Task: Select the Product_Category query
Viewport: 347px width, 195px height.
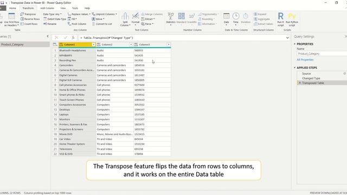Action: click(24, 44)
